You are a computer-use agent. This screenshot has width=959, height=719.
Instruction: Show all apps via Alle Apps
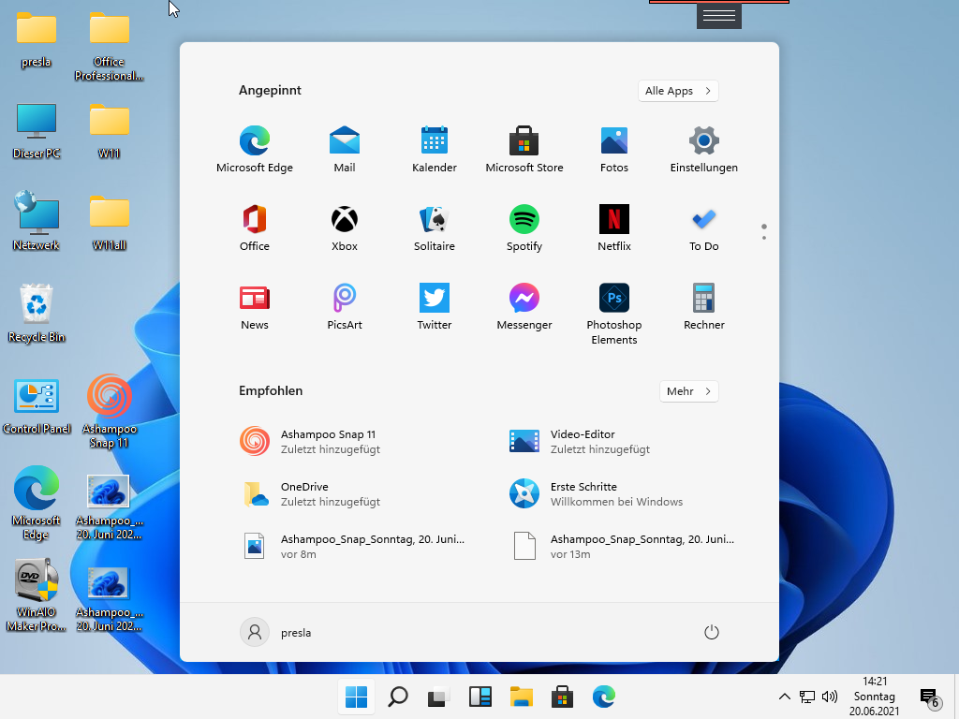pyautogui.click(x=678, y=91)
